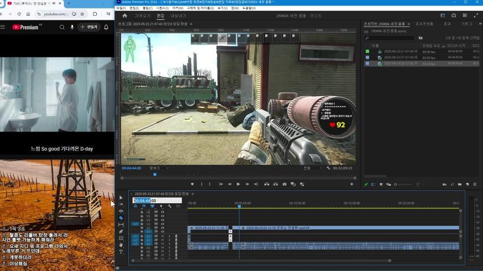Image resolution: width=483 pixels, height=271 pixels.
Task: Open YouTube hamburger guide menu
Action: (x=3, y=27)
